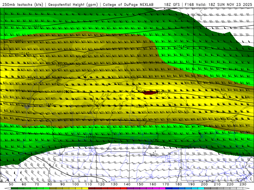Click the 140 value on the color bar
The height and width of the screenshot is (190, 254).
coord(127,184)
